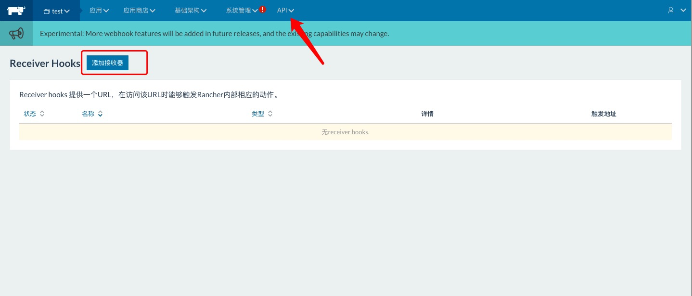Open the 系统管理 menu
The height and width of the screenshot is (296, 692).
click(x=242, y=10)
